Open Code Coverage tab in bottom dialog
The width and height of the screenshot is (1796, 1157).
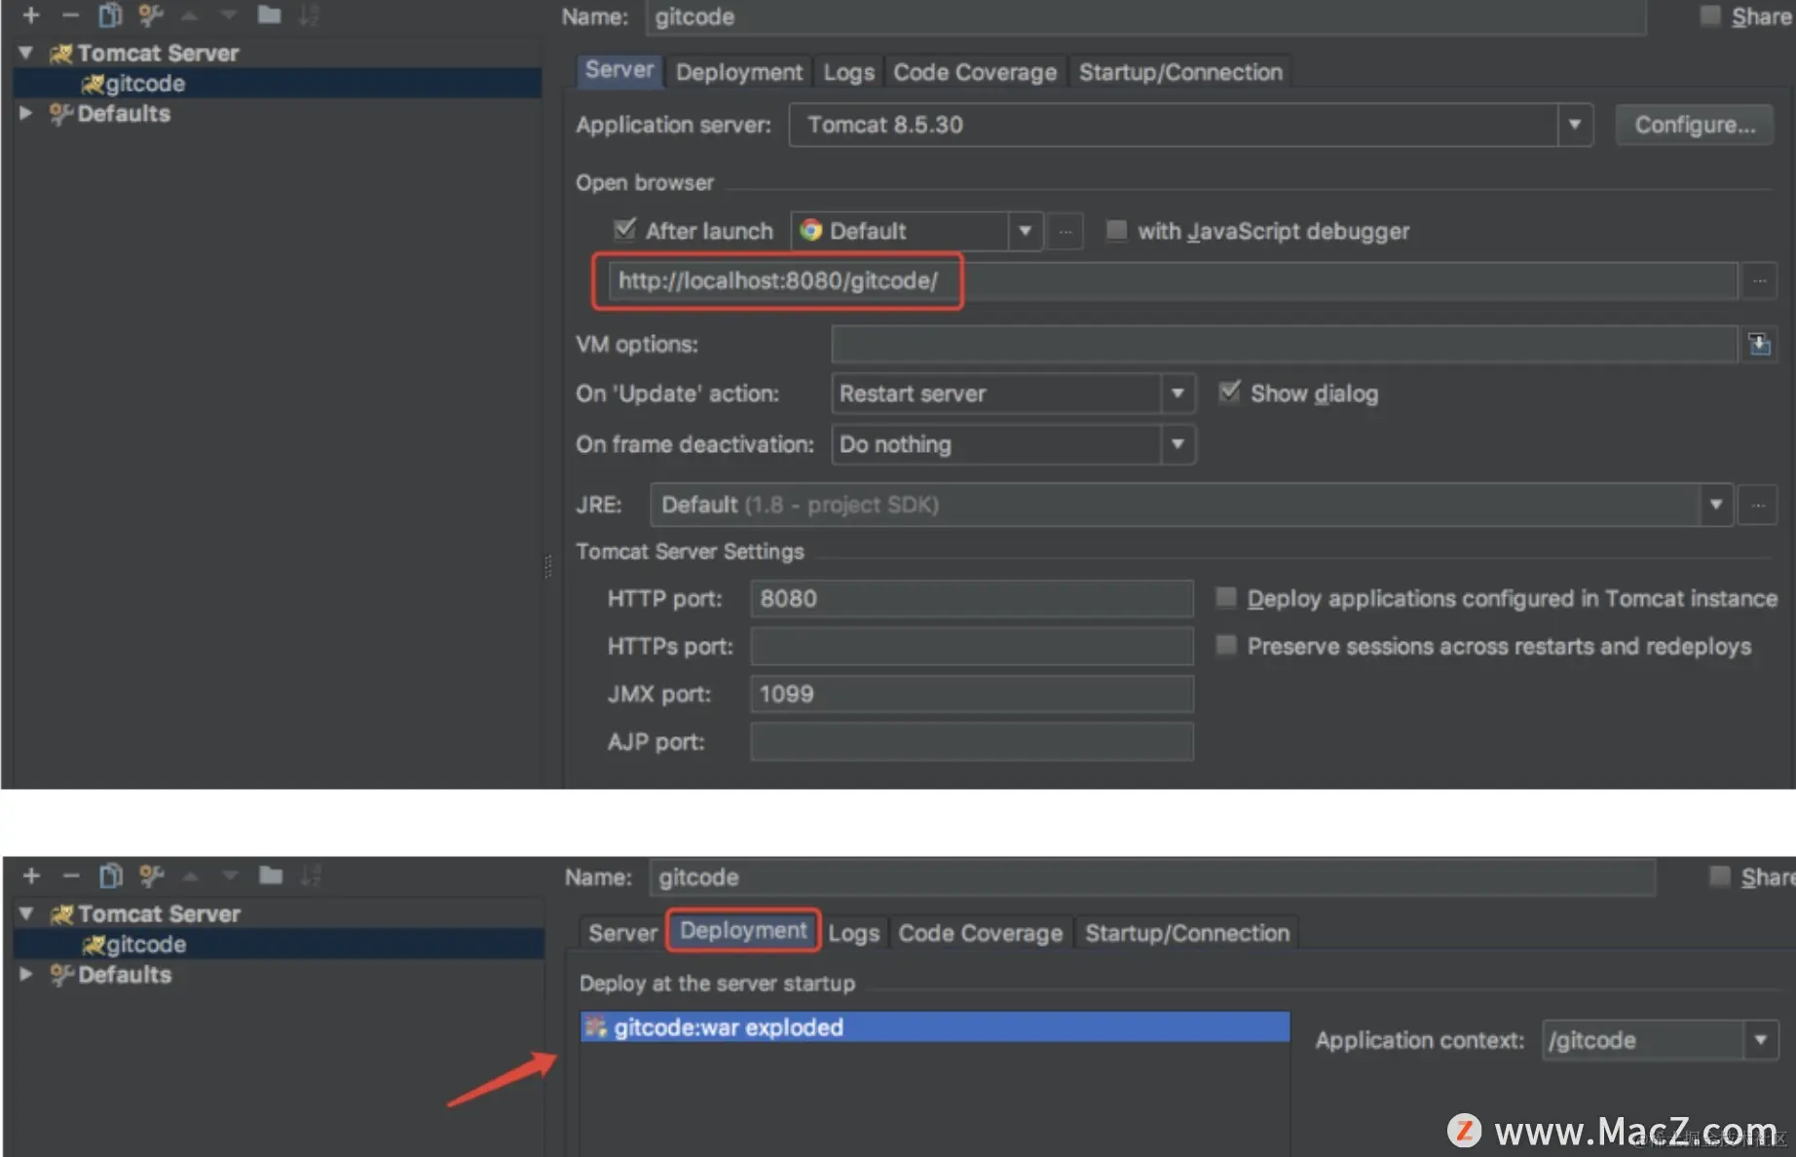981,933
